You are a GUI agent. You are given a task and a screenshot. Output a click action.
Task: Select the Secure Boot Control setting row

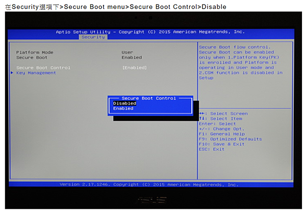pyautogui.click(x=82, y=68)
